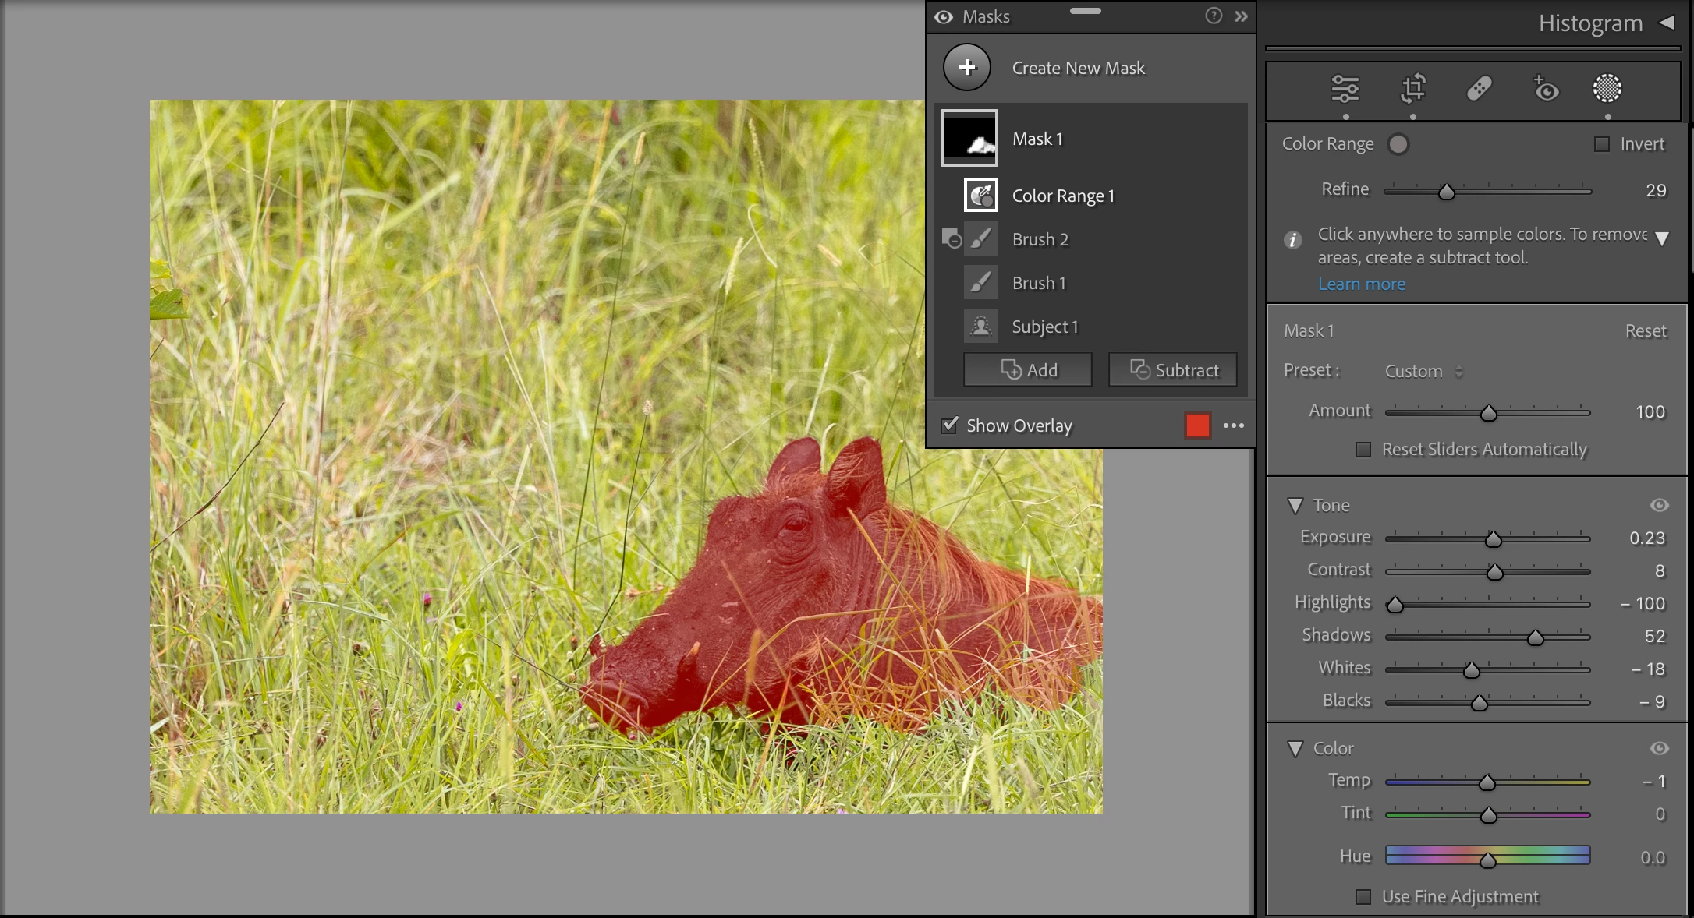Open the Red Eye correction tool
This screenshot has width=1694, height=918.
tap(1545, 89)
